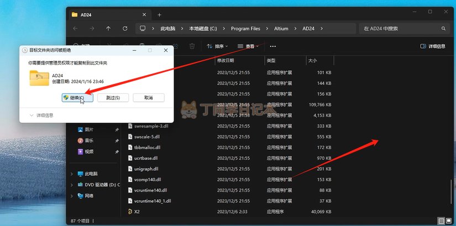Select 本地磁盘 (C:) in the breadcrumb
This screenshot has height=226, width=456.
click(203, 29)
